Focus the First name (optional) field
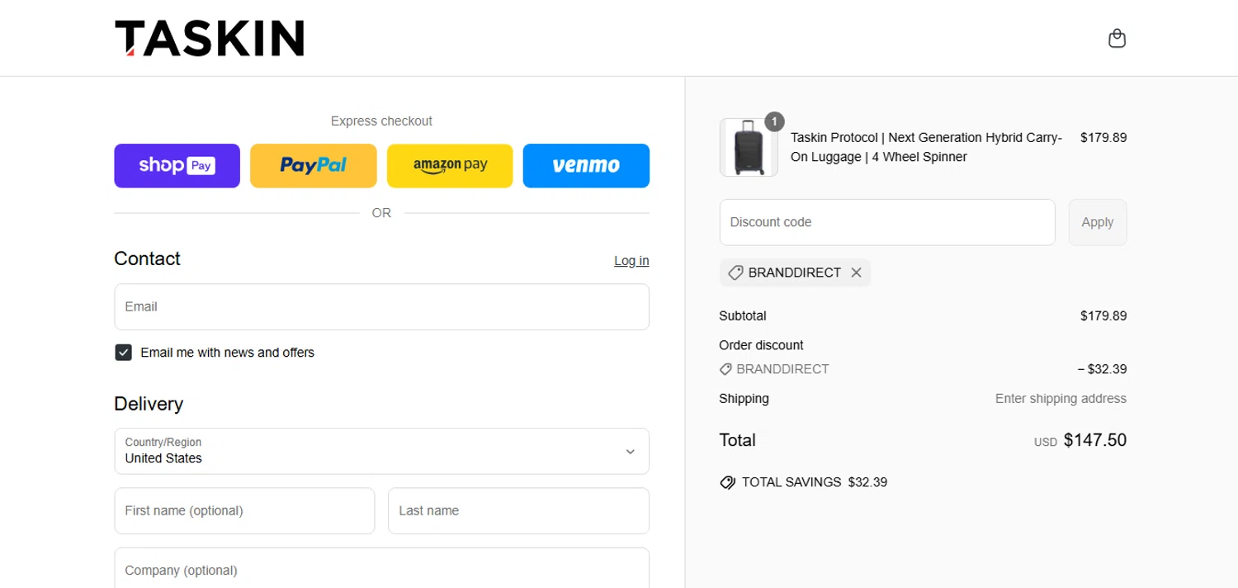Viewport: 1238px width, 588px height. [244, 511]
